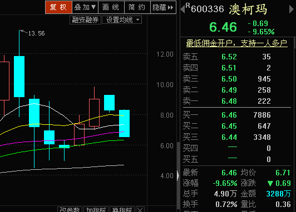Screen dimensions: 296x212
Task: Click the 4.00 price axis label
Action: coord(167,176)
